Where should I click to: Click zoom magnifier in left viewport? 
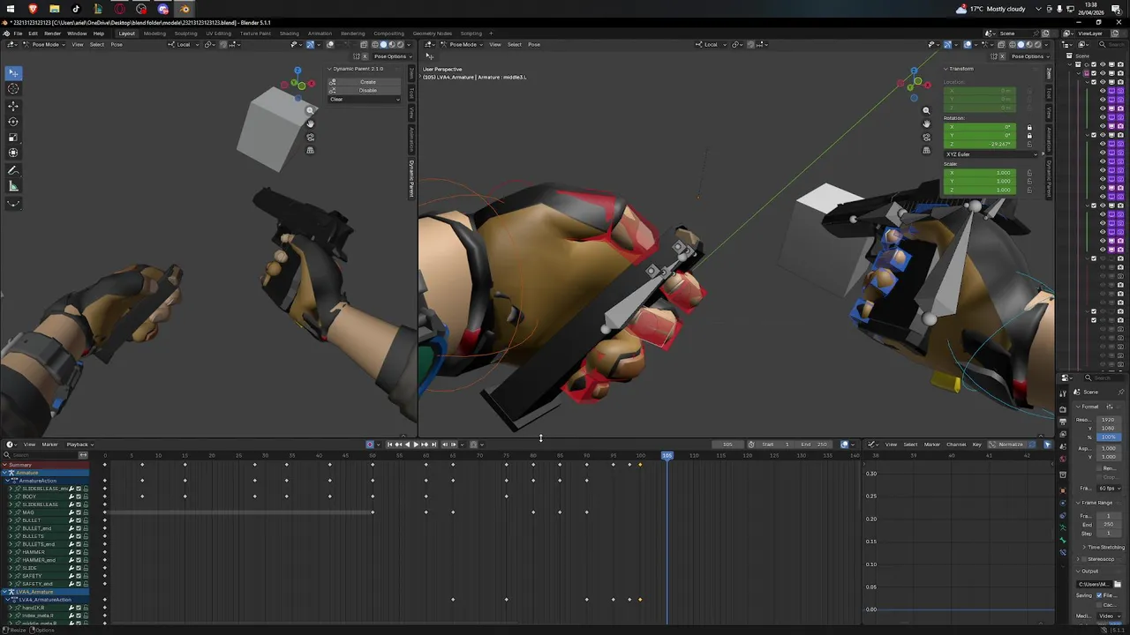[x=310, y=110]
